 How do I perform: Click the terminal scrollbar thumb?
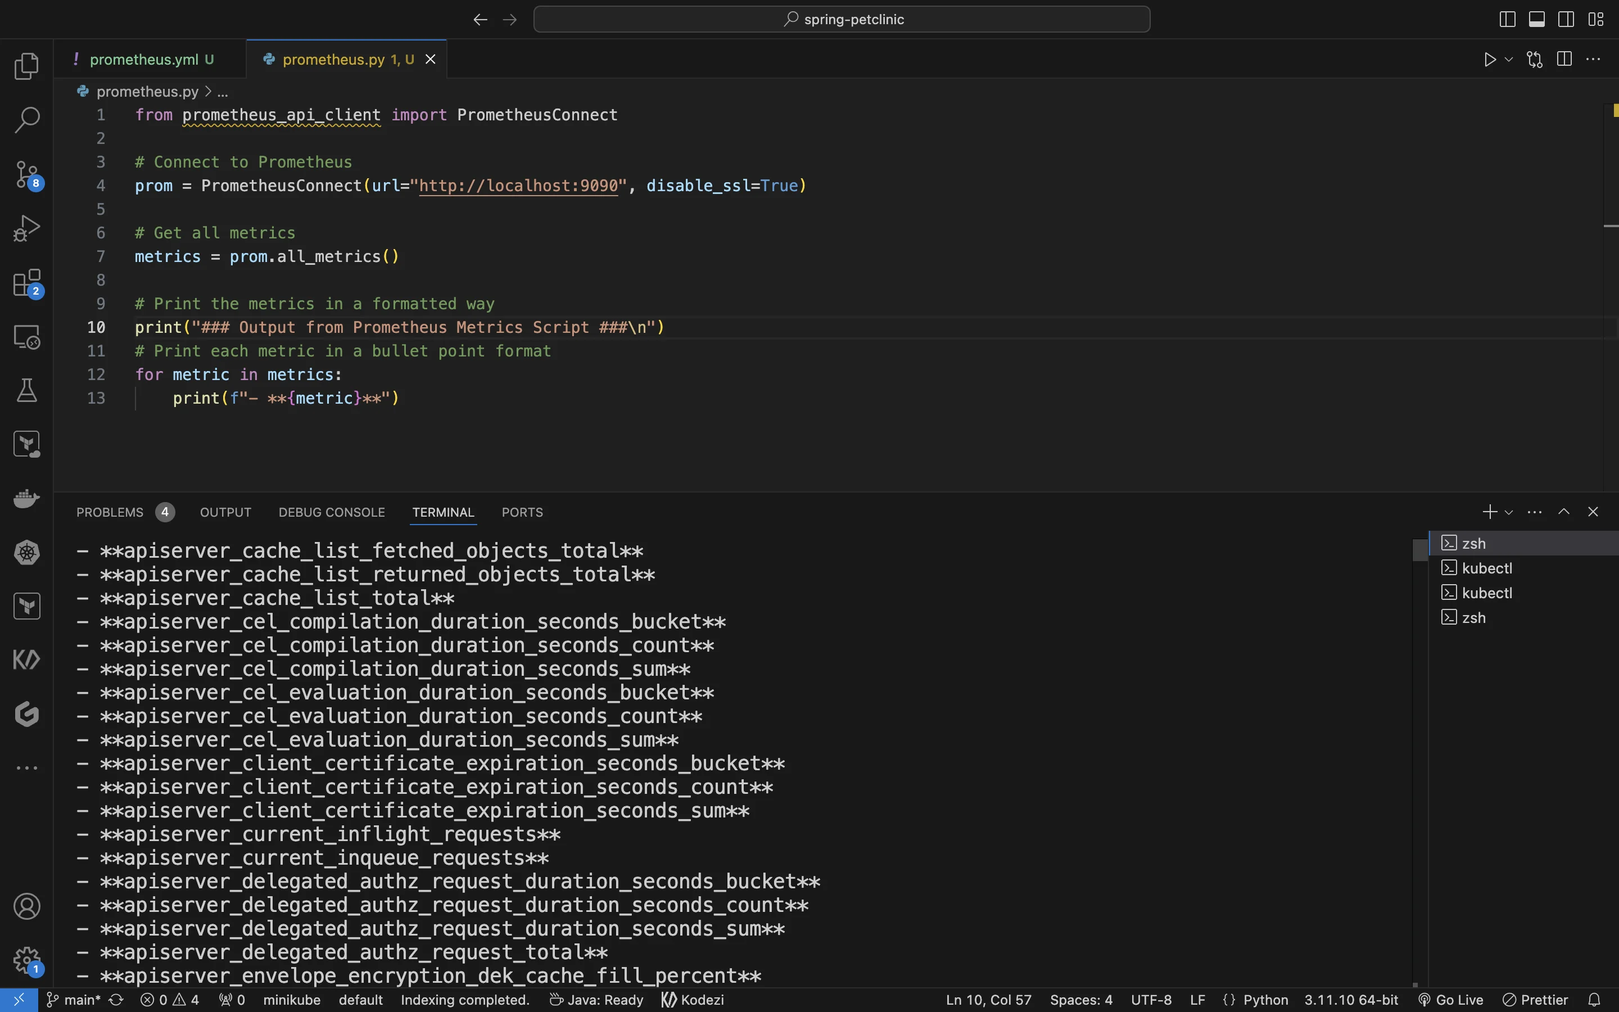click(x=1419, y=550)
